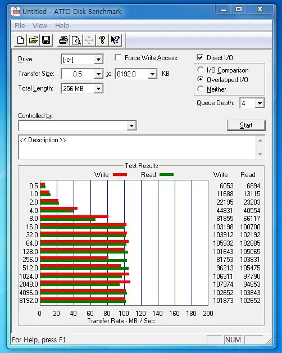This screenshot has height=353, width=282.
Task: Select the Overlapped I/O radio button
Action: click(x=200, y=79)
